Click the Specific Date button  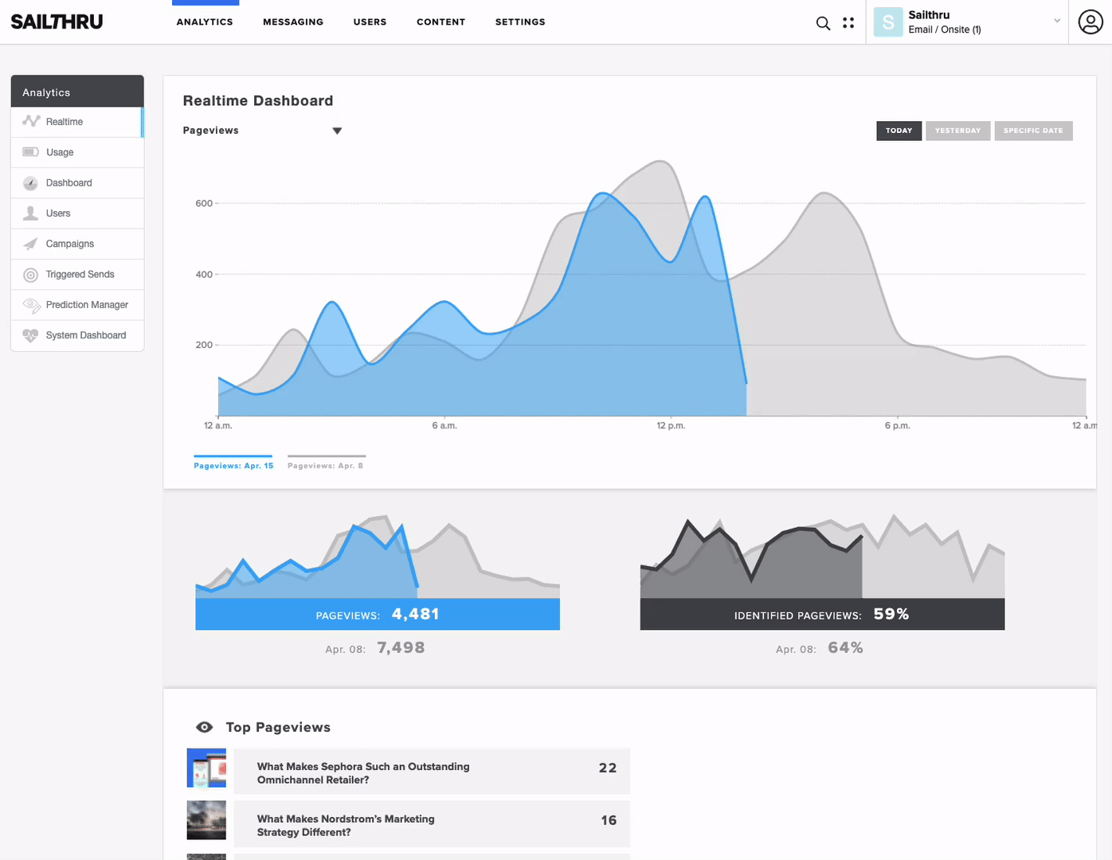coord(1033,131)
